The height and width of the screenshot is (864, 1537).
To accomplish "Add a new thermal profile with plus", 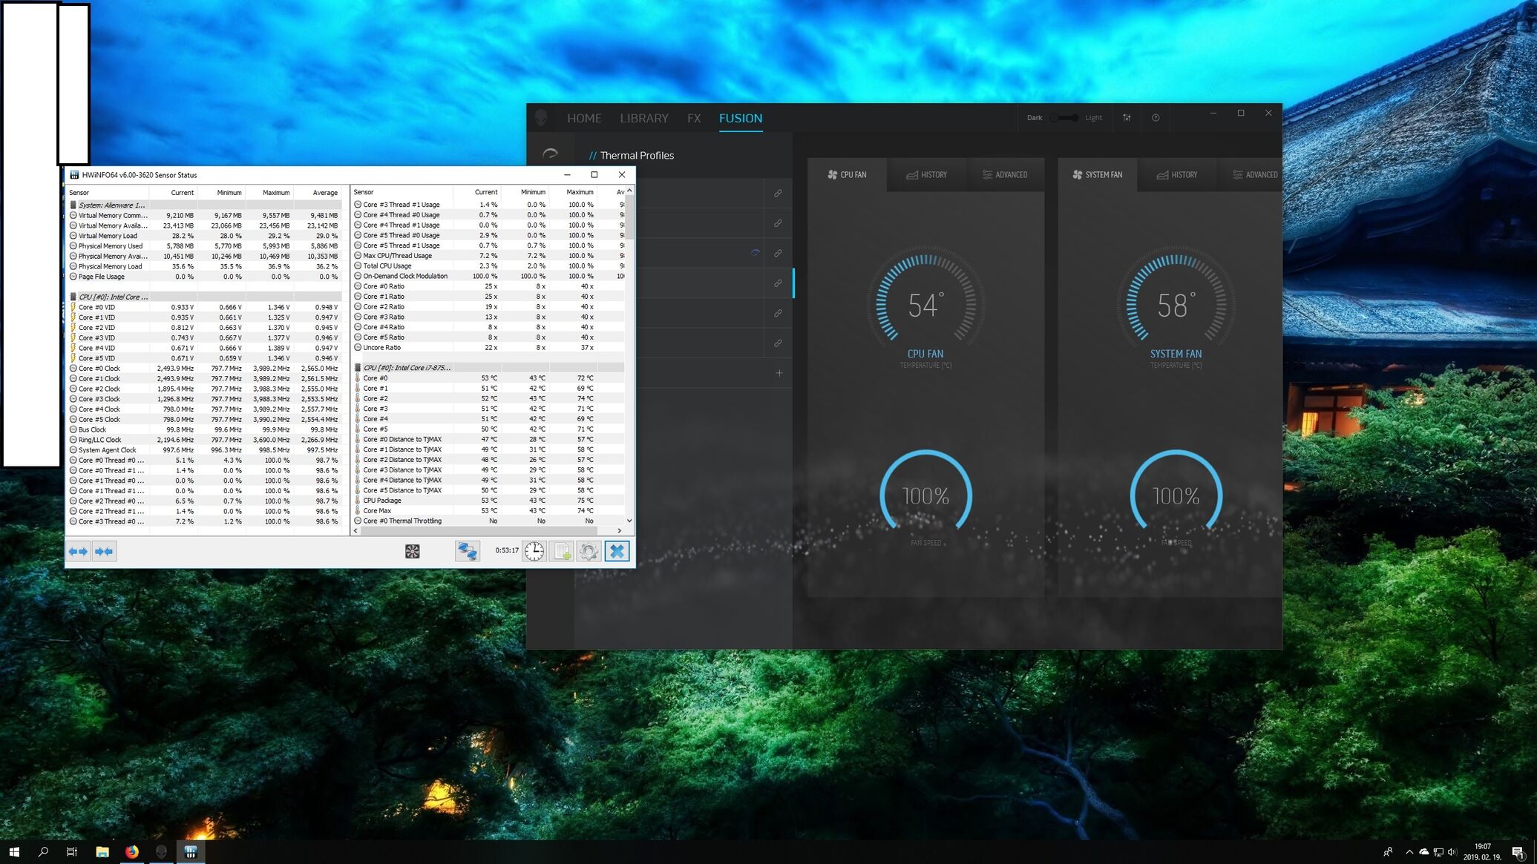I will point(779,373).
